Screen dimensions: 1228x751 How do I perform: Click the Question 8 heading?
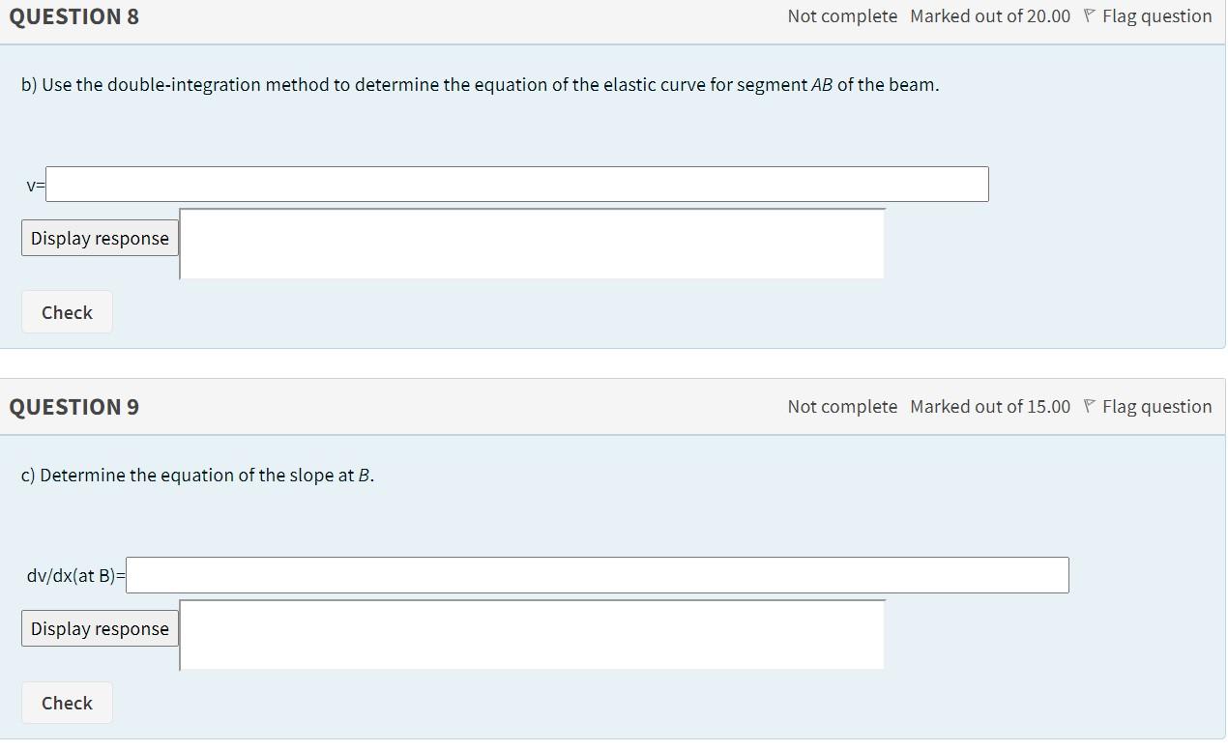pos(73,15)
